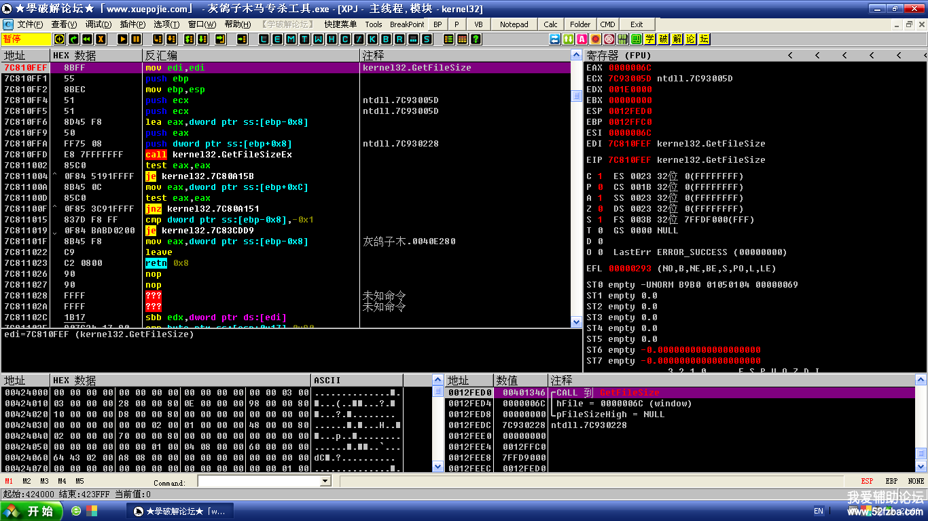Open Call stack with K icon

pyautogui.click(x=372, y=39)
